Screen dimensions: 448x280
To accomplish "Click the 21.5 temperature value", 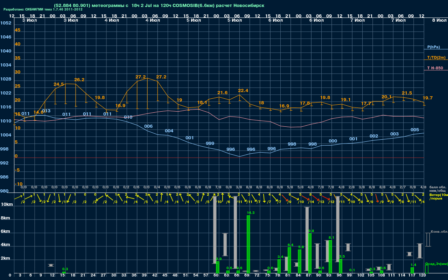I will coord(407,93).
